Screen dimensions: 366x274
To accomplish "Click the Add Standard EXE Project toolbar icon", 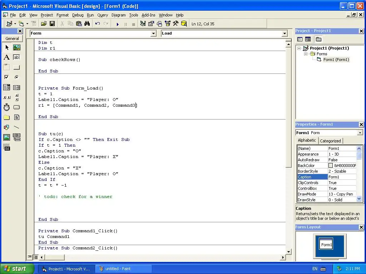I will pos(9,24).
